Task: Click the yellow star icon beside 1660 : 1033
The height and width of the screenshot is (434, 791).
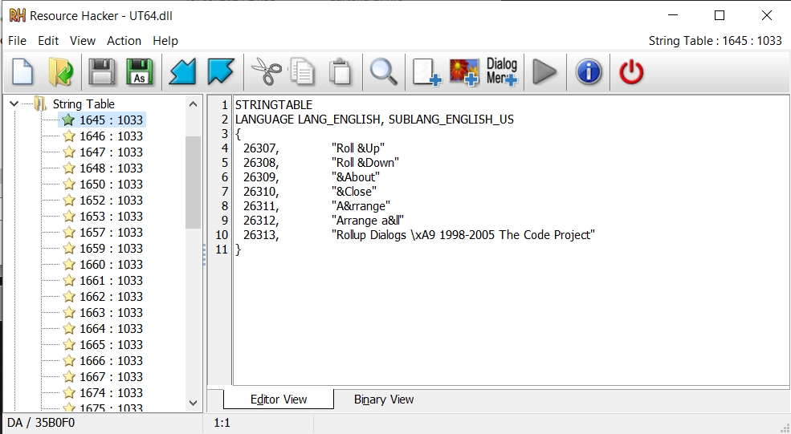Action: tap(69, 264)
